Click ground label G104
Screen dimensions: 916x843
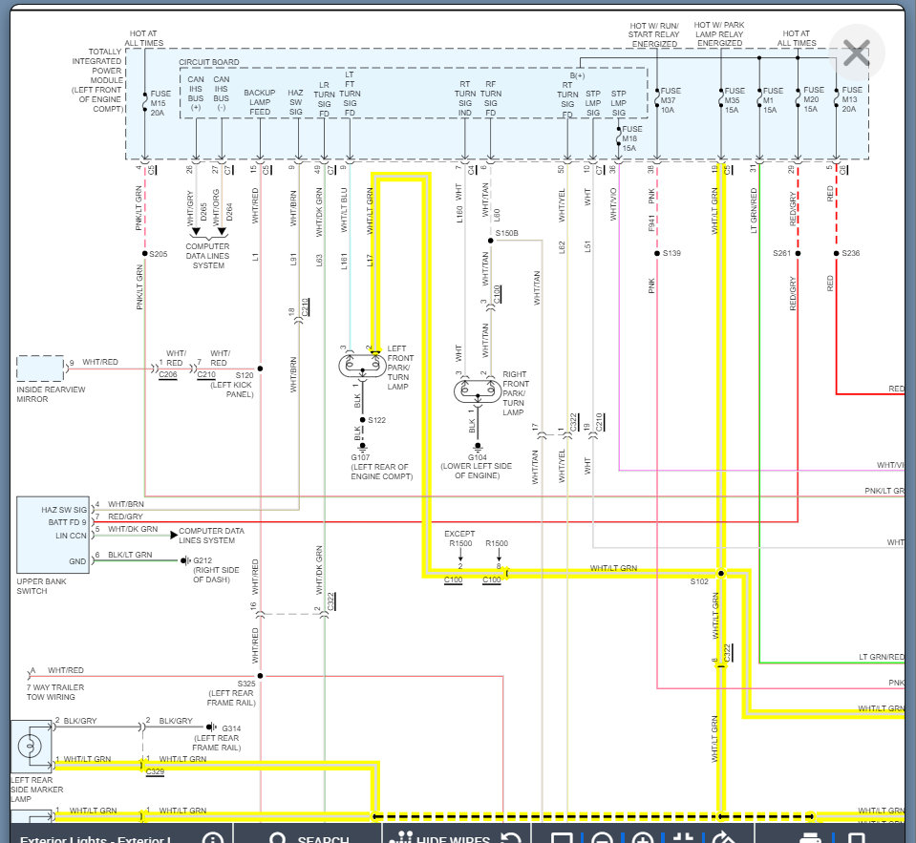click(x=478, y=457)
